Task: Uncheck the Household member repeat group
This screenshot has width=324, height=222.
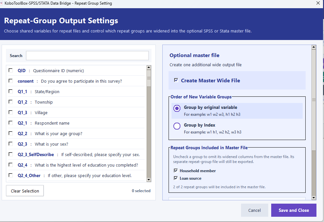Action: click(x=176, y=171)
